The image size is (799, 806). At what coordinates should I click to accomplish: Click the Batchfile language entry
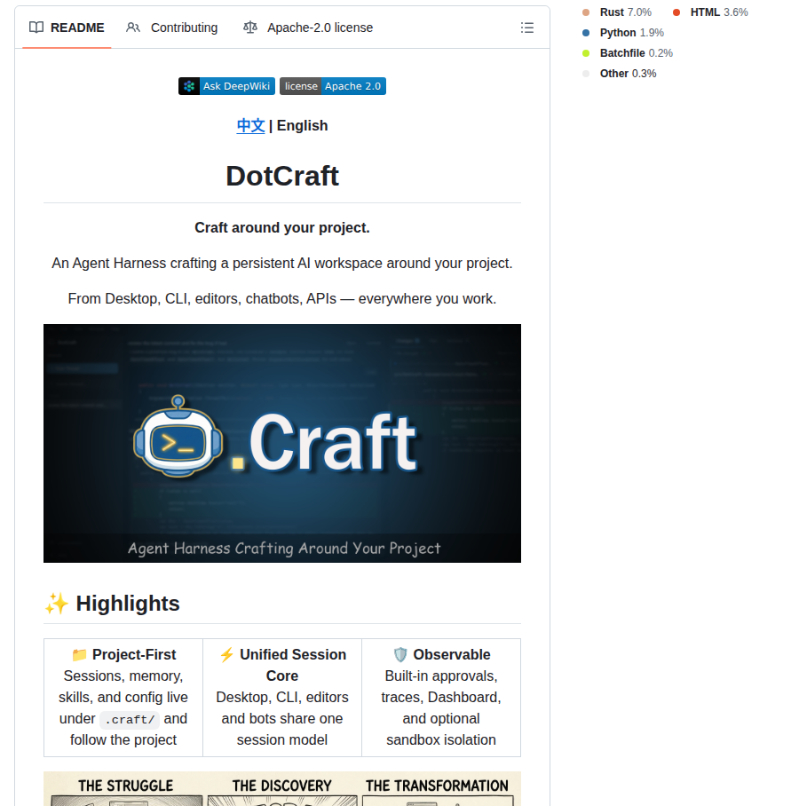pos(628,53)
